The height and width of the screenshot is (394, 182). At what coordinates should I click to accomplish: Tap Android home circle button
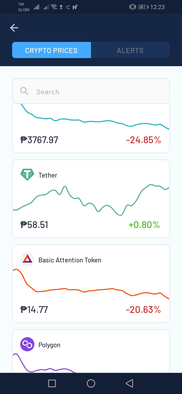91,383
